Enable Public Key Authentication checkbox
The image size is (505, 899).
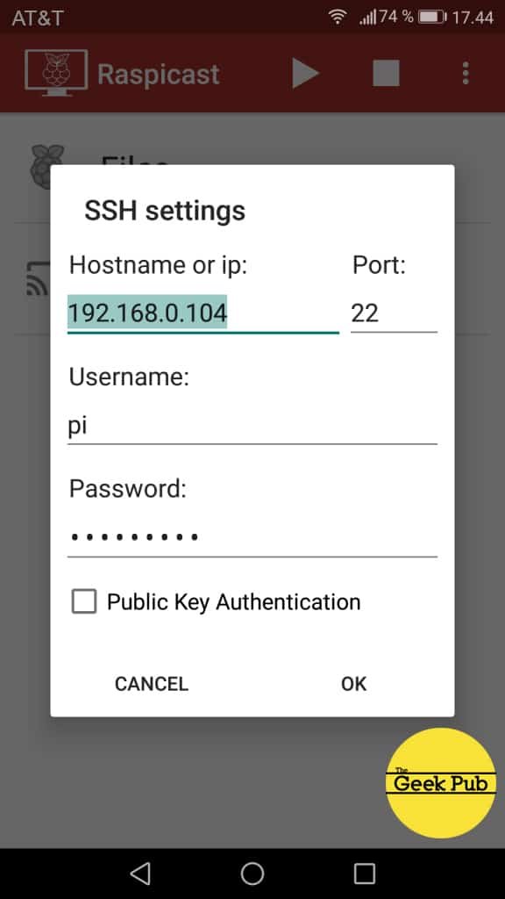(83, 602)
